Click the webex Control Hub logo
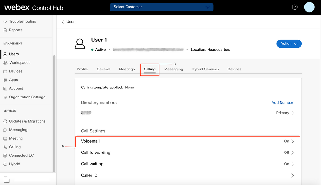This screenshot has width=321, height=185. point(34,8)
